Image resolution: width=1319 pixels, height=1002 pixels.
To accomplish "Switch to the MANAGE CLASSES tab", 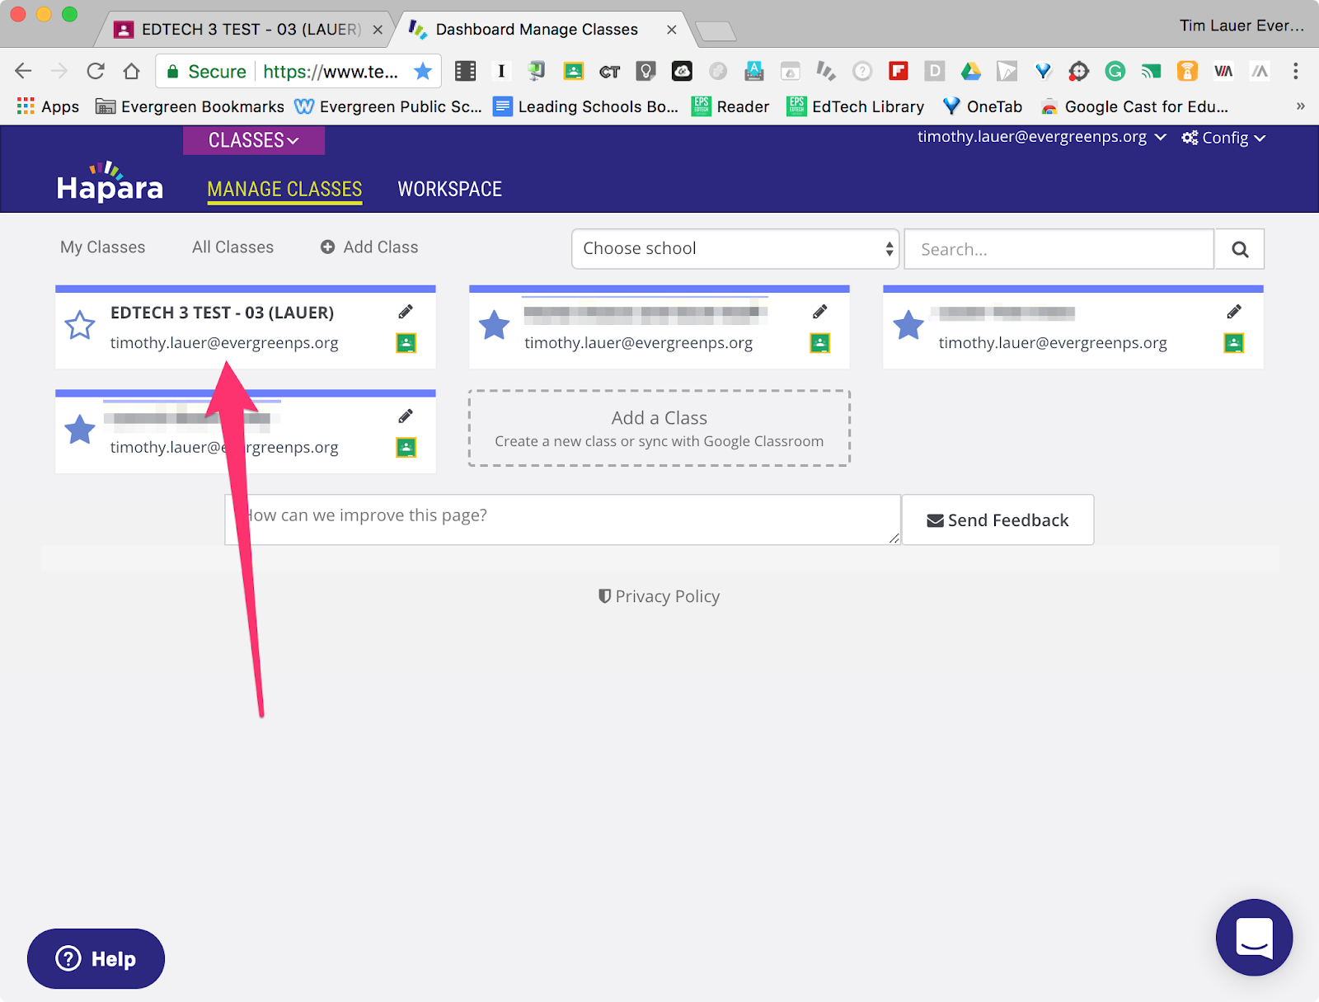I will 284,190.
